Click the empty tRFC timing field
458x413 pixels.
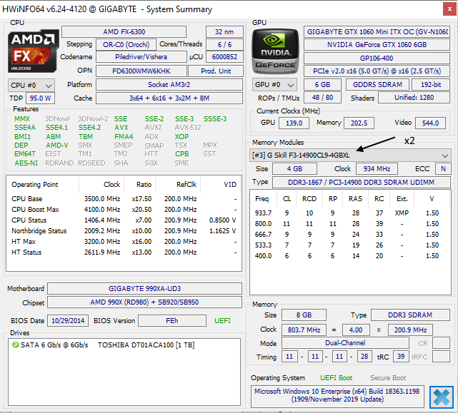(x=441, y=357)
